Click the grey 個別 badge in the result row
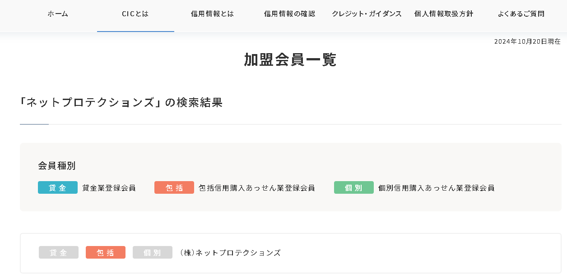Screen dimensions: 567x278 tap(153, 253)
